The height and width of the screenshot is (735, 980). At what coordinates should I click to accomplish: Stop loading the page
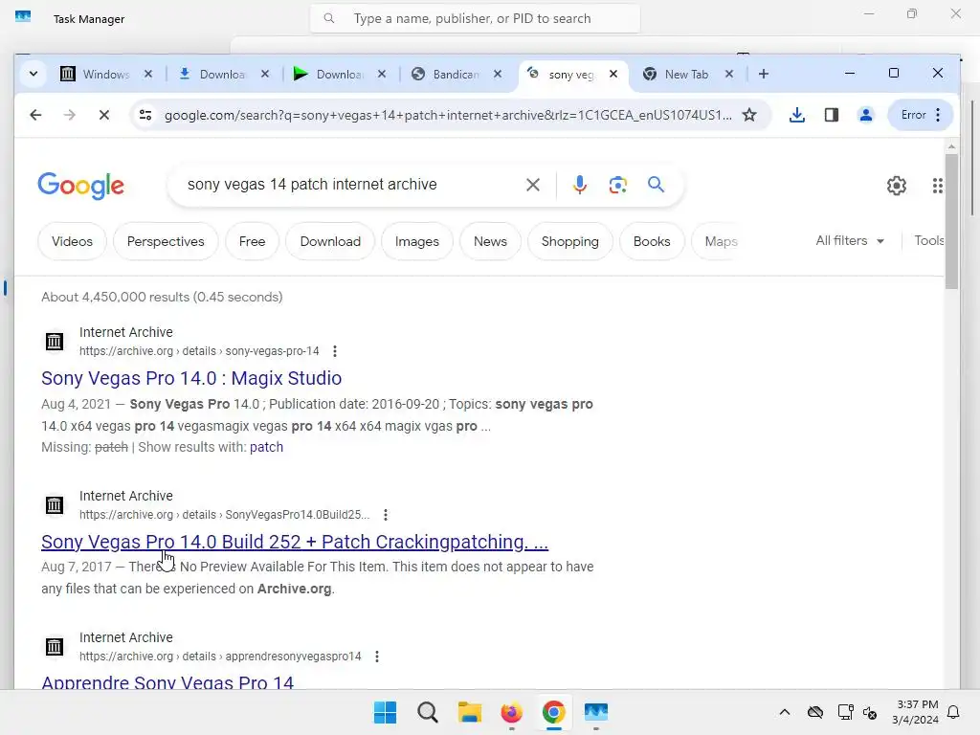coord(103,115)
